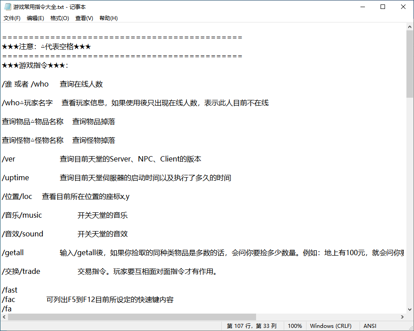Click the horizontal scrollbar right arrow
The width and height of the screenshot is (414, 331).
(402, 317)
